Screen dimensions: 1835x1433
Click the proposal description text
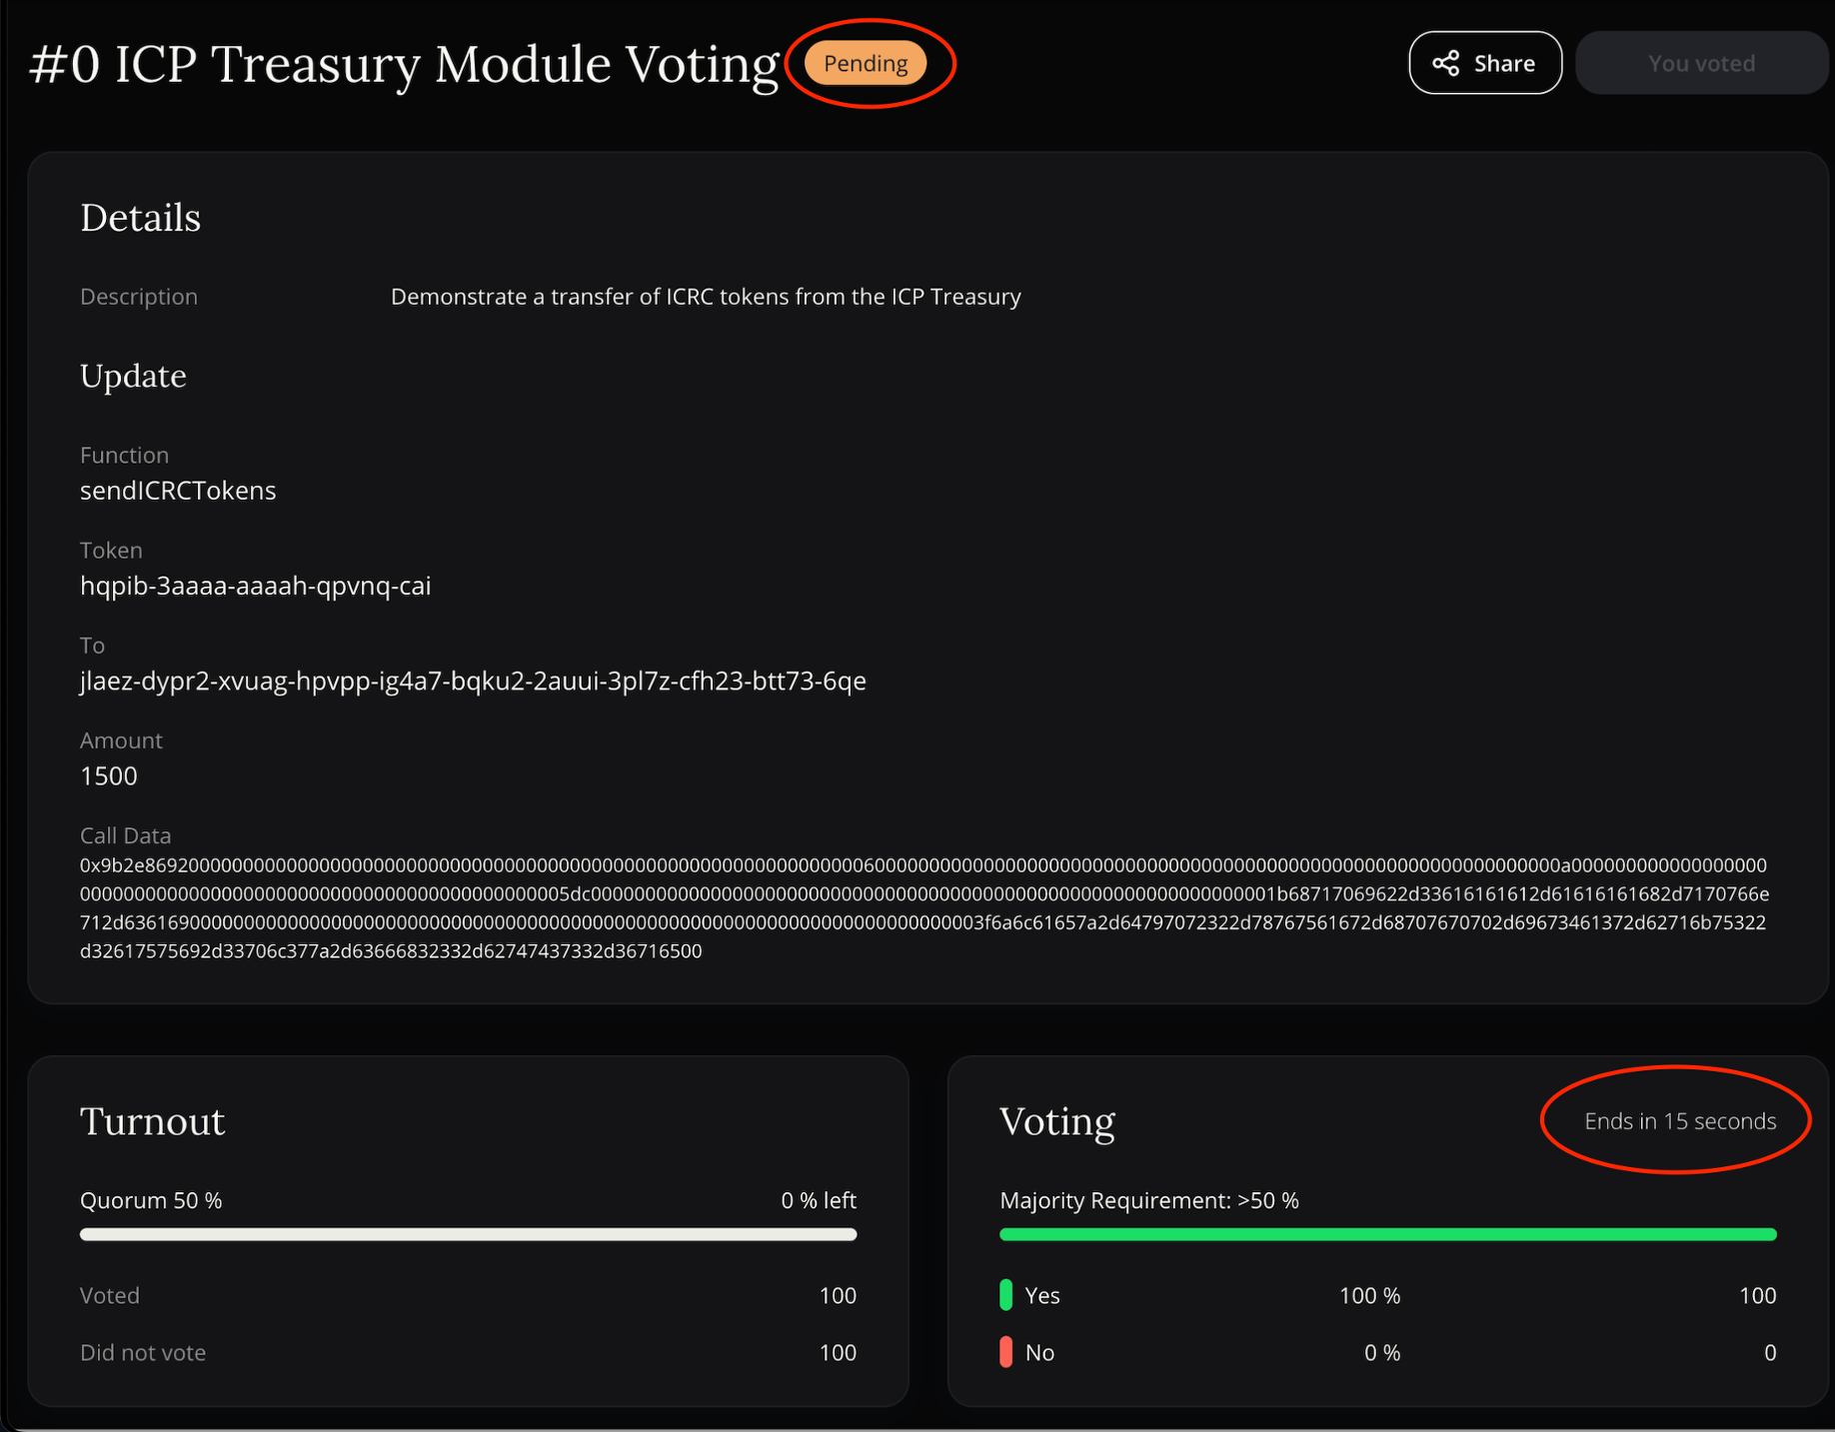click(x=706, y=297)
